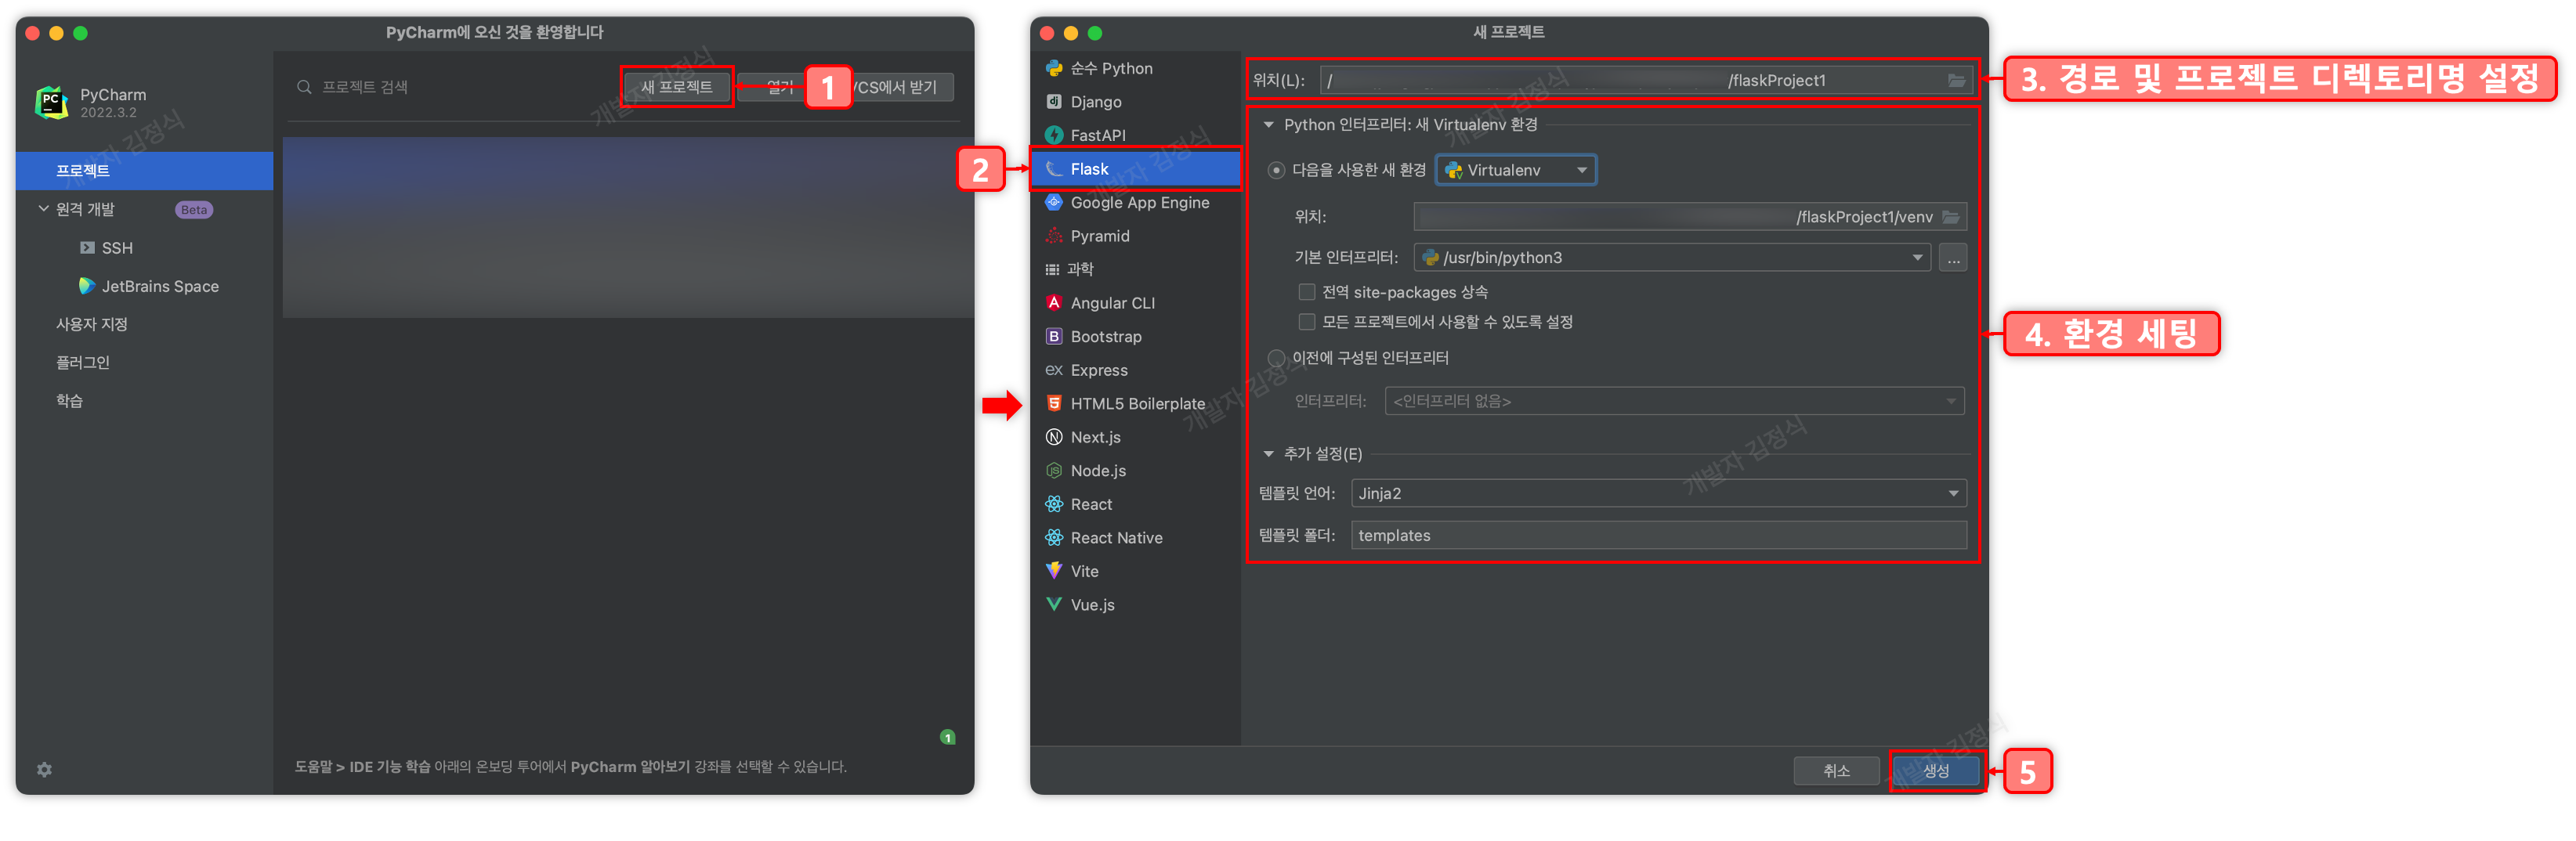This screenshot has width=2576, height=841.
Task: Click the 도움말 > IDE 기능 학습 text
Action: click(x=362, y=767)
